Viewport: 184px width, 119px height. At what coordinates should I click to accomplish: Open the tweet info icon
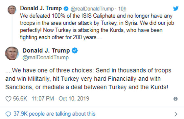tap(175, 99)
